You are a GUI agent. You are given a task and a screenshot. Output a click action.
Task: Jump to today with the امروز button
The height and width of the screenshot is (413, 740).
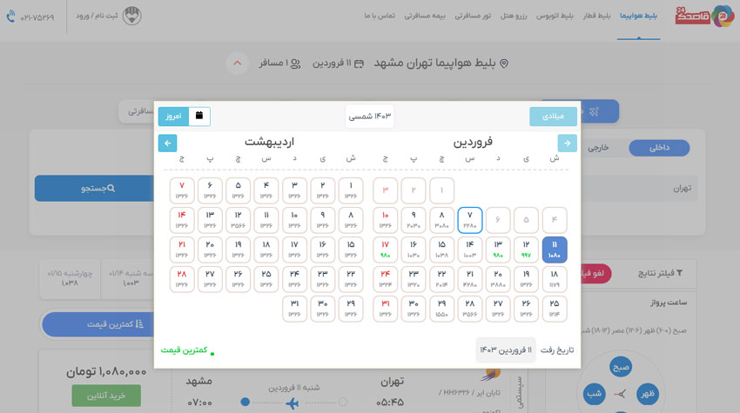point(173,116)
